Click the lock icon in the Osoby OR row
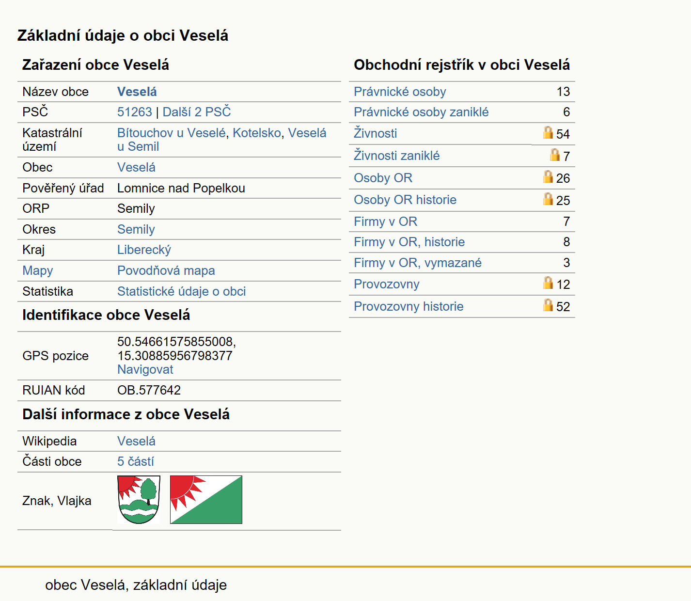 (x=548, y=176)
